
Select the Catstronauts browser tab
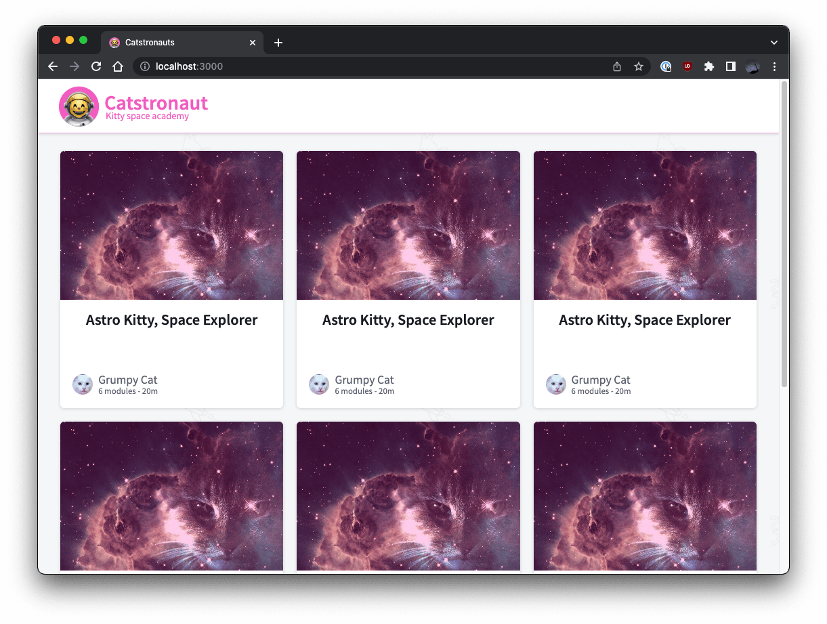tap(183, 43)
